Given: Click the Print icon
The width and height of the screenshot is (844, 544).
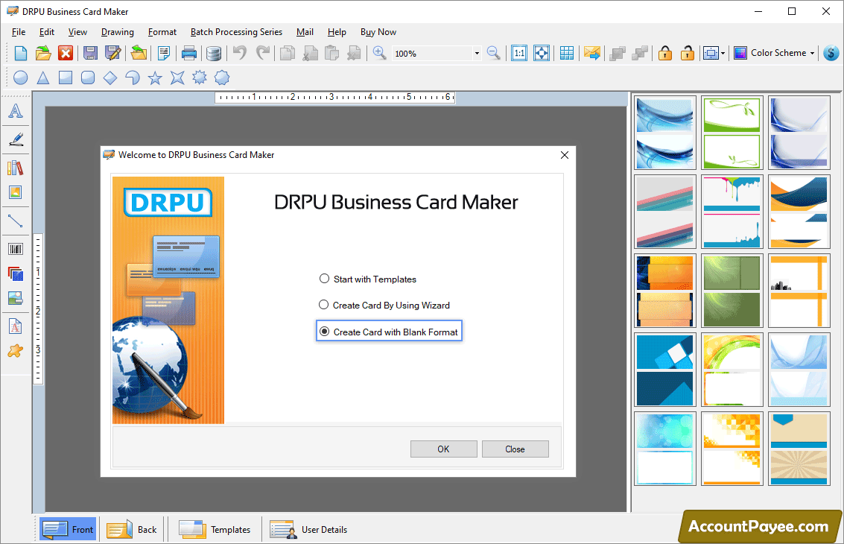Looking at the screenshot, I should point(189,53).
